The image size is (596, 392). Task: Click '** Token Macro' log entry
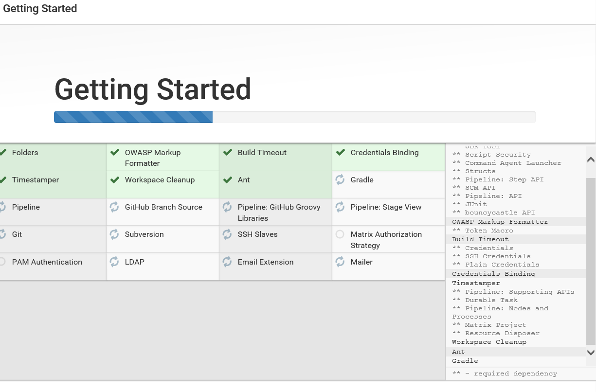pyautogui.click(x=483, y=231)
